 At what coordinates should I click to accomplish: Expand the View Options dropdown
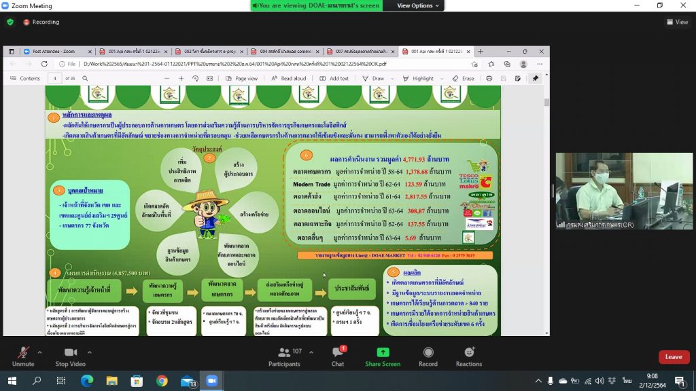click(419, 5)
